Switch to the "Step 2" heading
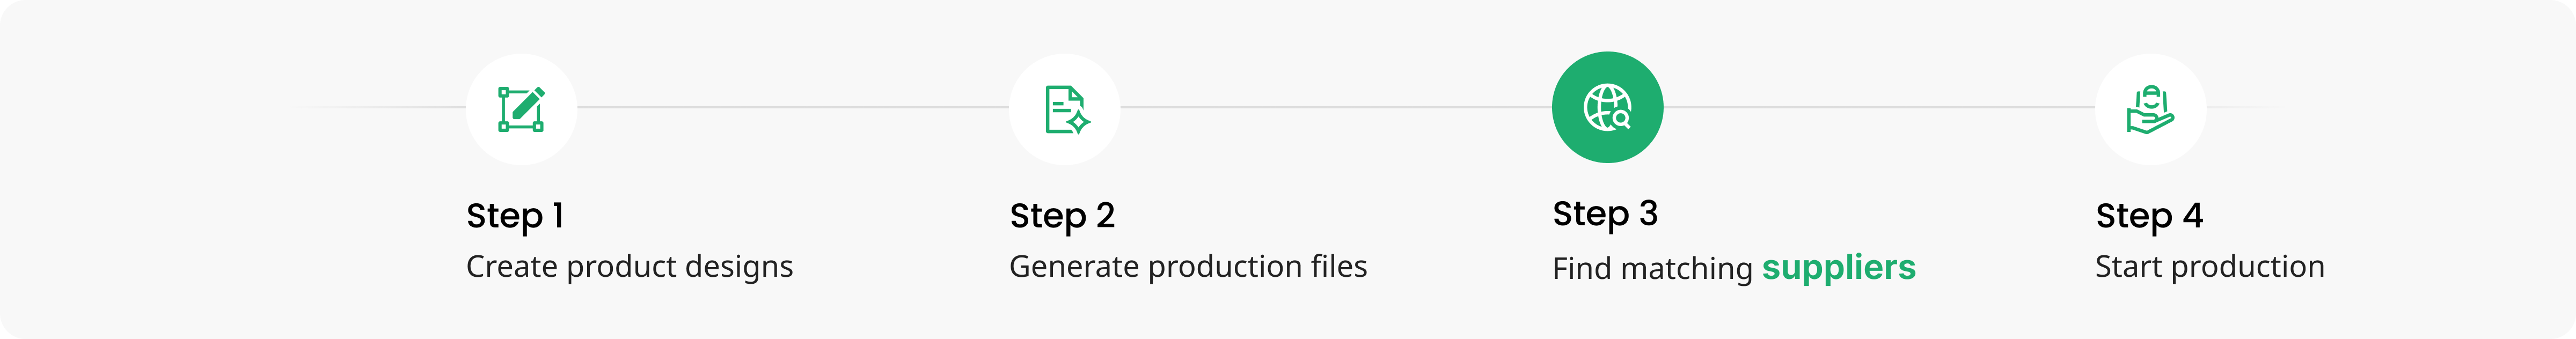The image size is (2576, 339). point(1062,216)
